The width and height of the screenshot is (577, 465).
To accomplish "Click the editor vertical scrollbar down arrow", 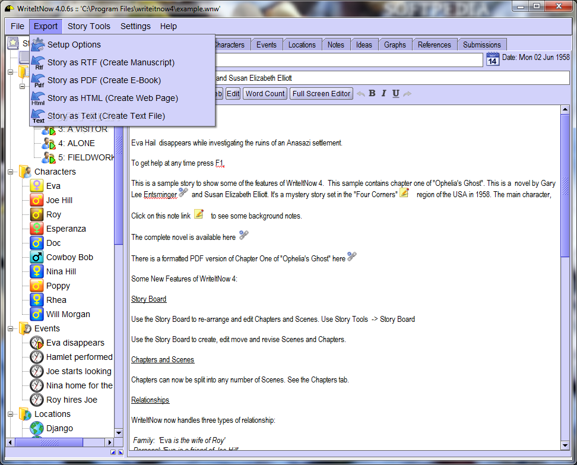I will [x=565, y=445].
